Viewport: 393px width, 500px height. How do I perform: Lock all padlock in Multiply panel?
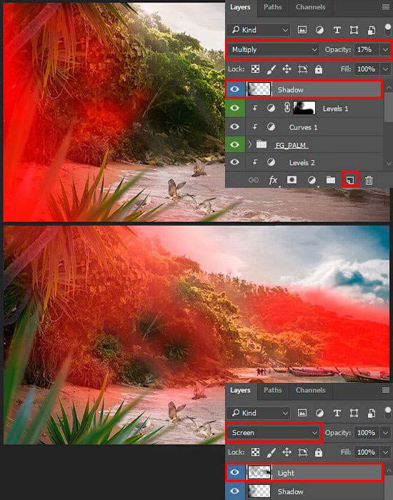pyautogui.click(x=319, y=69)
